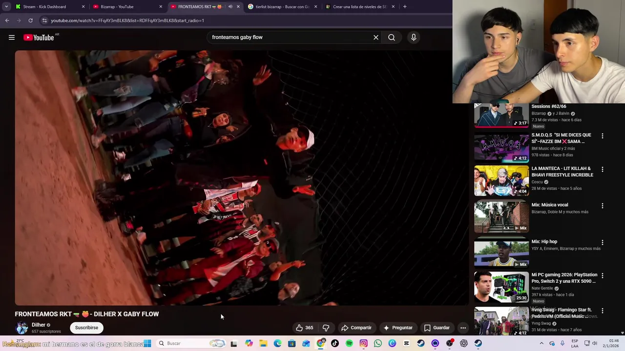Open Copilot from the taskbar

(x=249, y=343)
